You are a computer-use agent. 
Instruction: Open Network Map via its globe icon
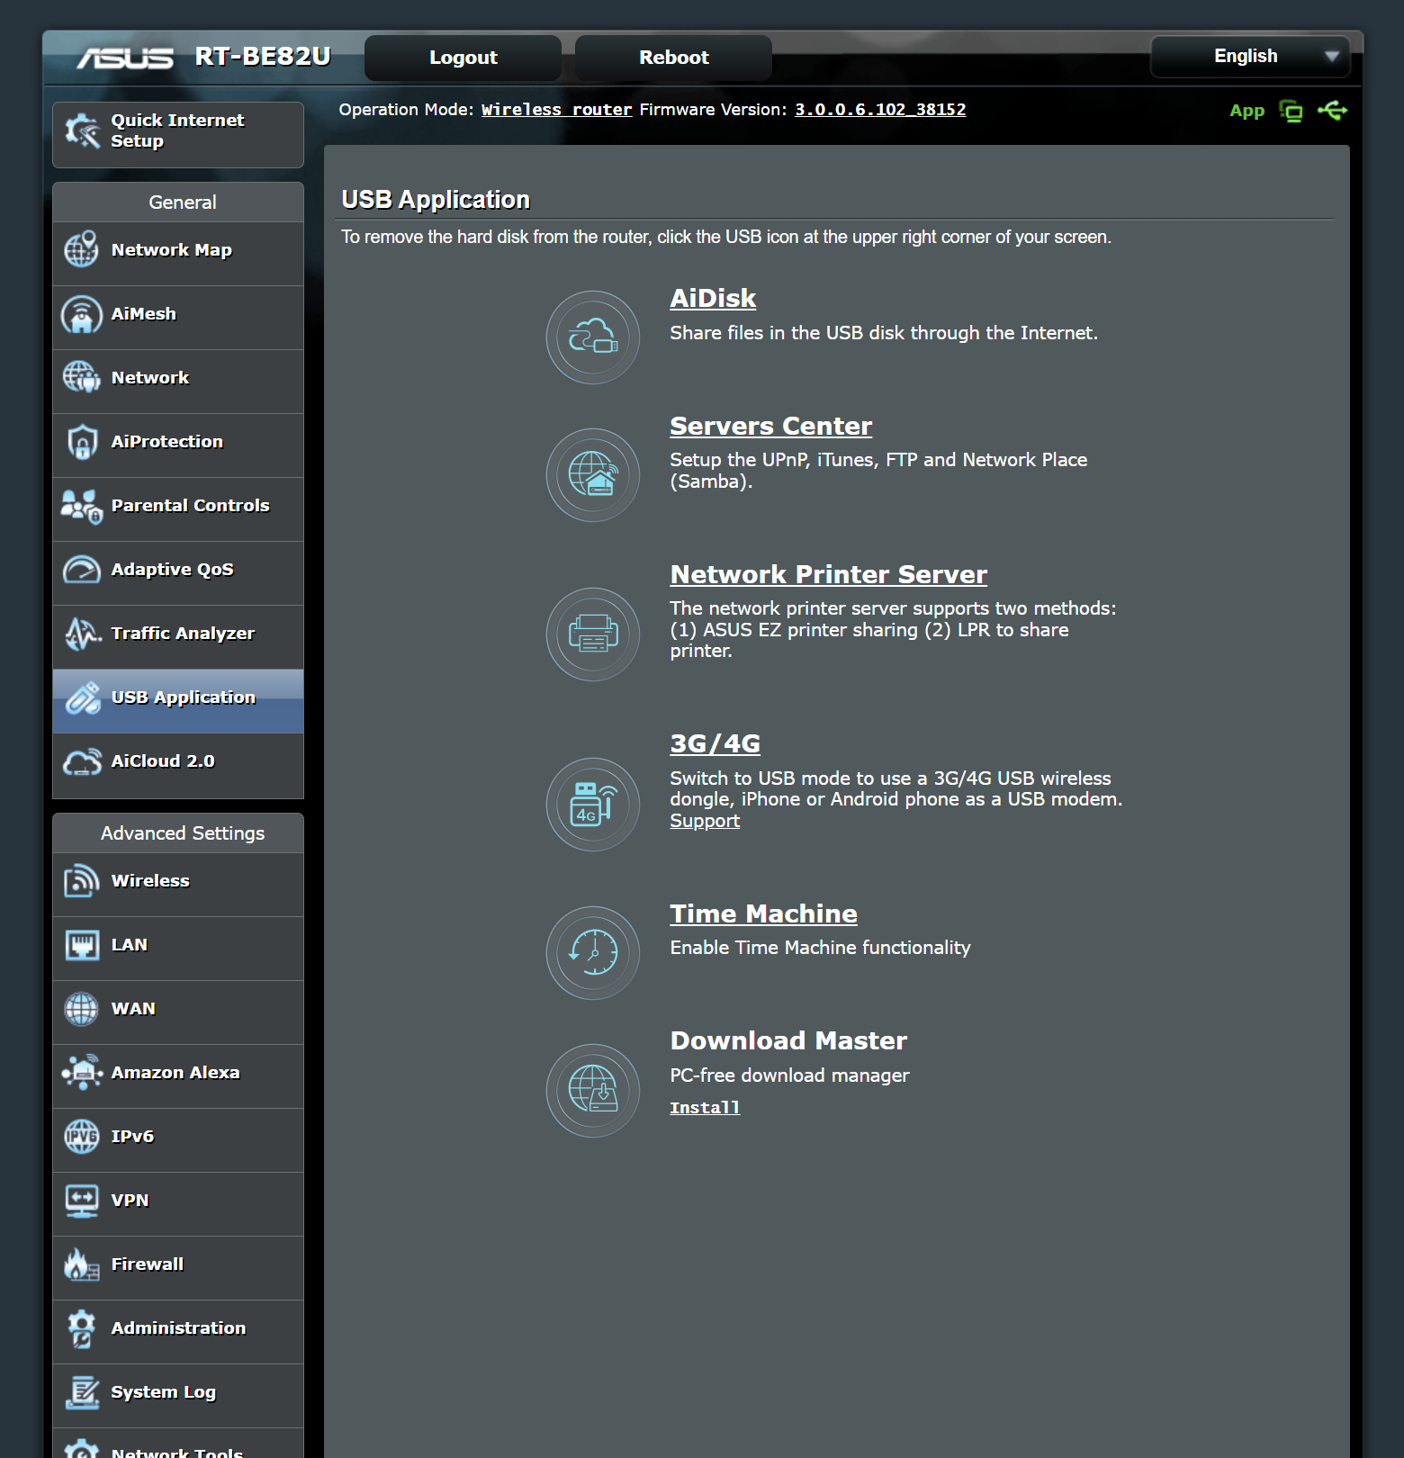click(82, 249)
